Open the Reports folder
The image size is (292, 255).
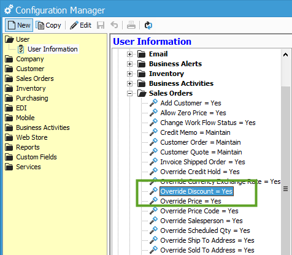tap(22, 147)
